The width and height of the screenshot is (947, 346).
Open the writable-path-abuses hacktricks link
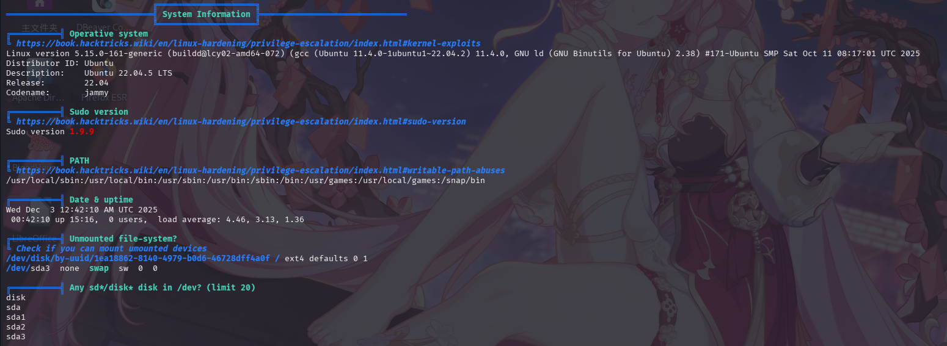tap(260, 171)
